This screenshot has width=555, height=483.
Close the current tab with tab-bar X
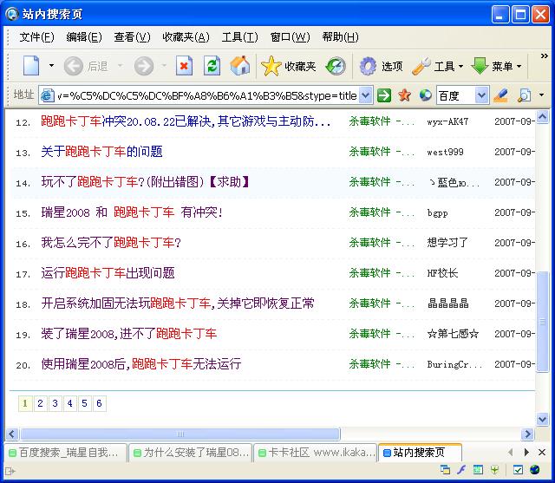point(543,453)
